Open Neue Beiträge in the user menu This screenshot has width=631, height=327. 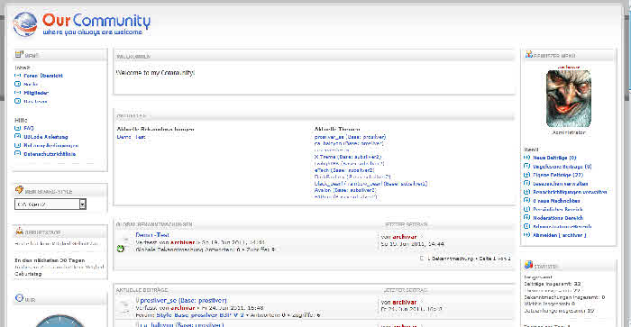[554, 158]
